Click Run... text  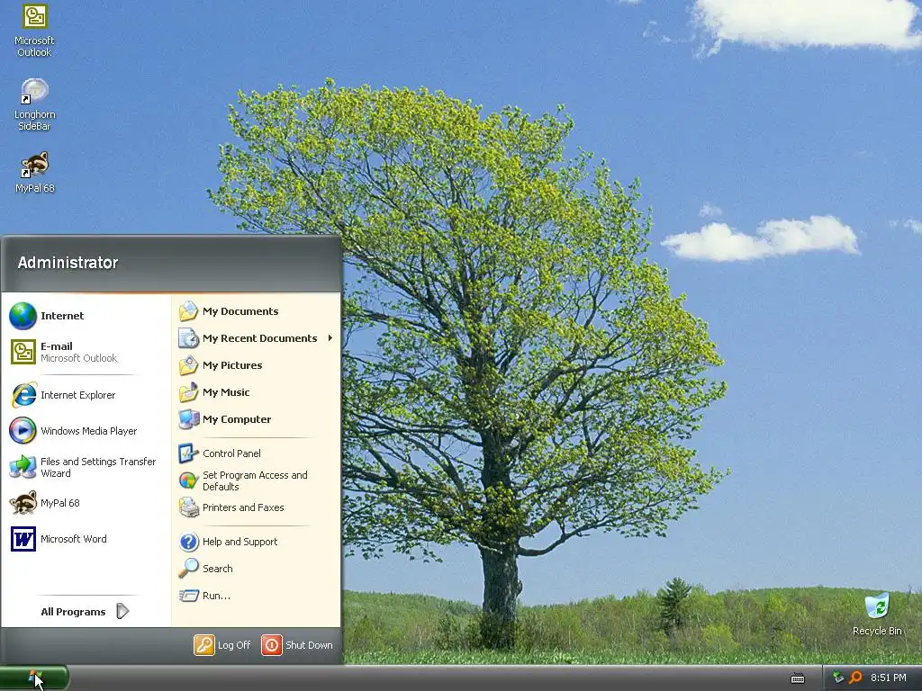(216, 596)
